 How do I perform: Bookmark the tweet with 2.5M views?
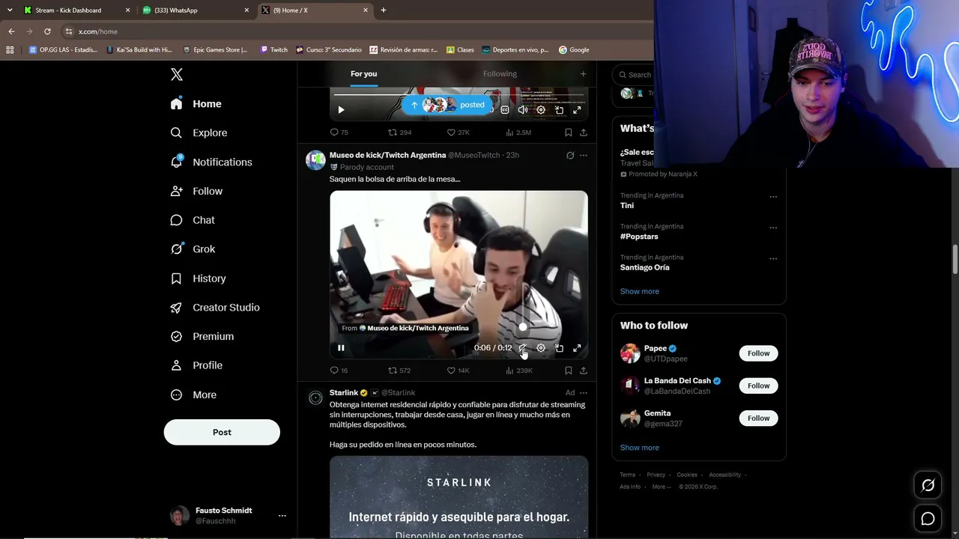[x=569, y=133]
